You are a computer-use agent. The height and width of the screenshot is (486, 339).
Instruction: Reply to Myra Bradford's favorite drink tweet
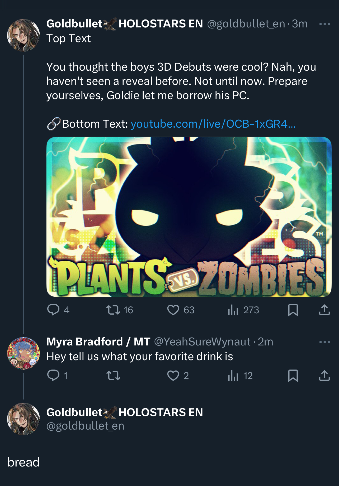[53, 376]
